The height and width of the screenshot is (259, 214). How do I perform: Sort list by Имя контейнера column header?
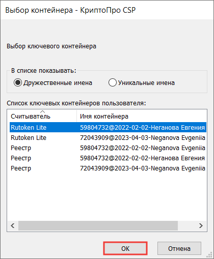coord(142,116)
